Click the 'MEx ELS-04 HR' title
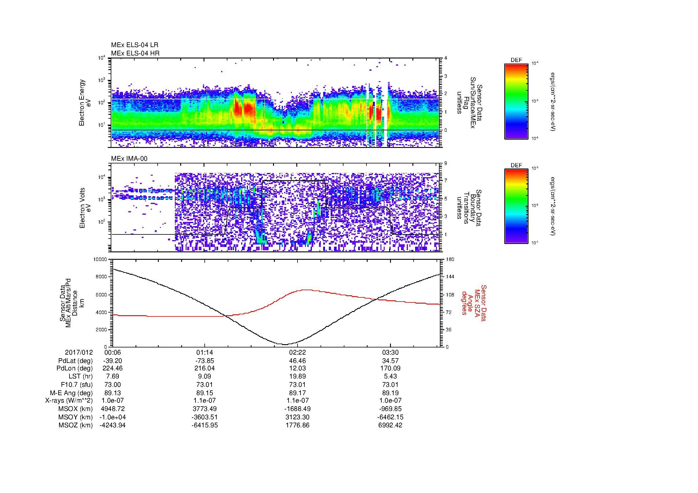This screenshot has width=698, height=493. (135, 53)
